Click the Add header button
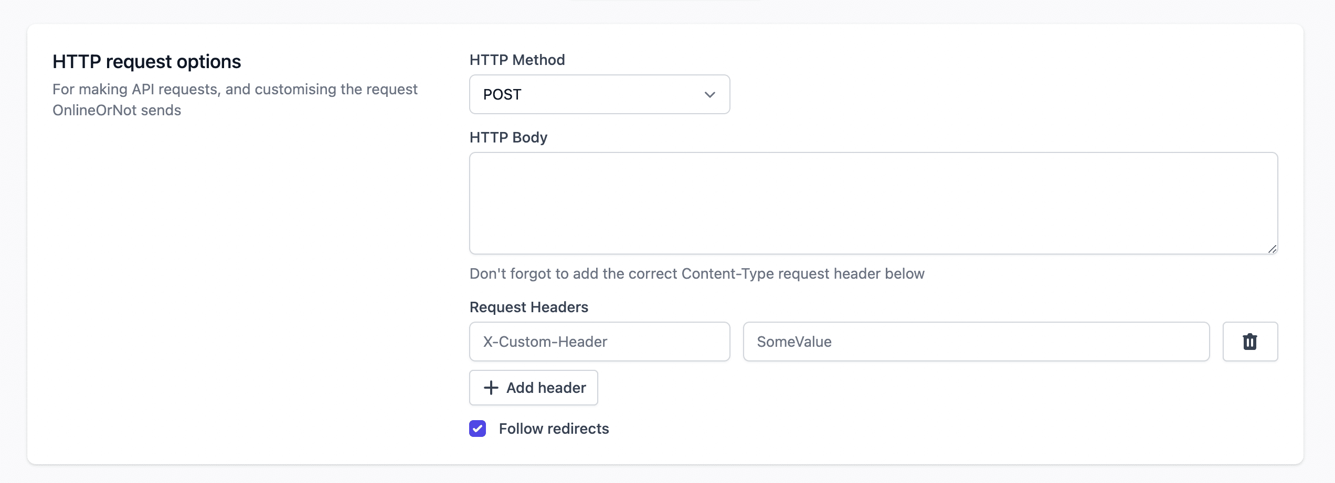This screenshot has width=1335, height=483. pos(533,388)
